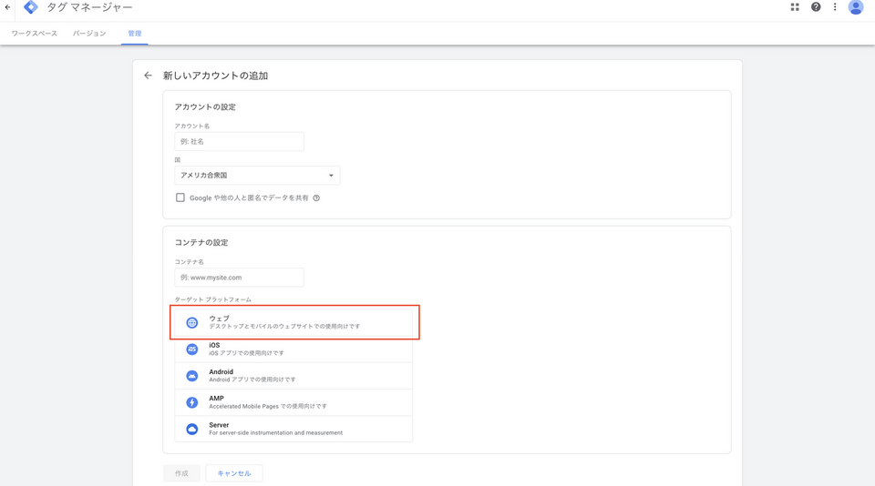Switch to the ワークスペース tab

click(x=35, y=34)
